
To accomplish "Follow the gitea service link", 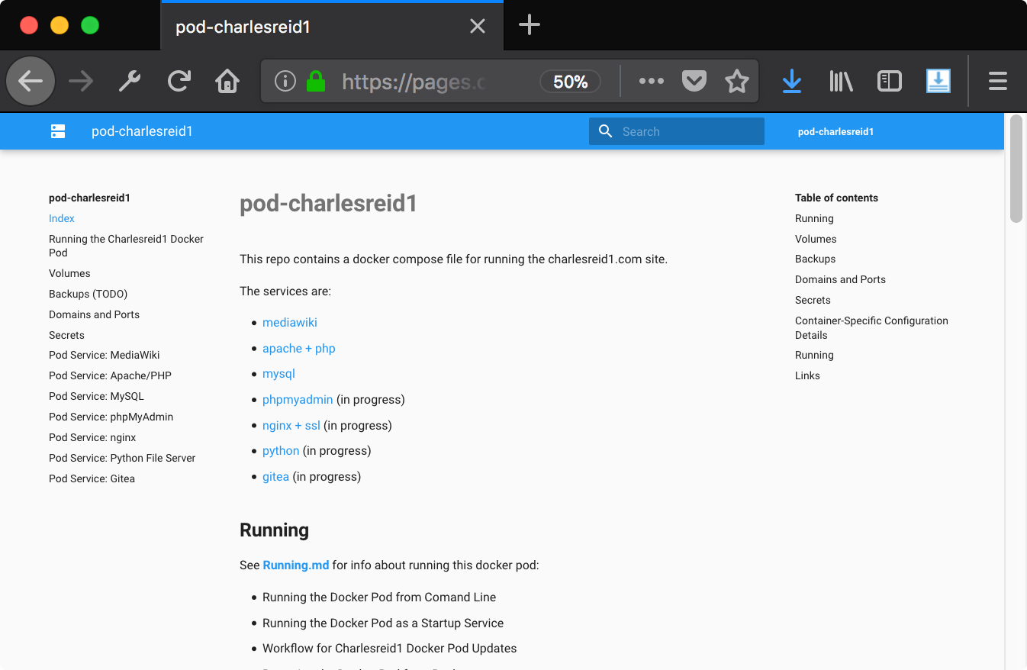I will tap(275, 476).
